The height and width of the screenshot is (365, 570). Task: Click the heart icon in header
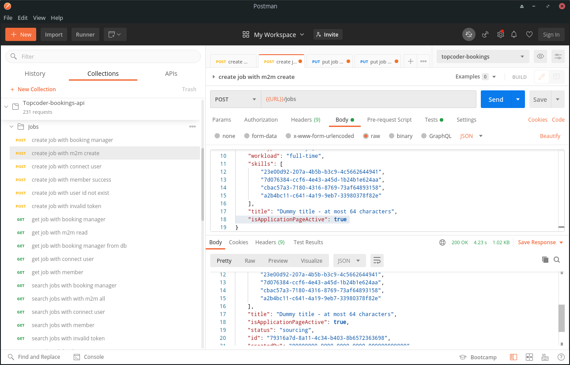click(x=529, y=34)
